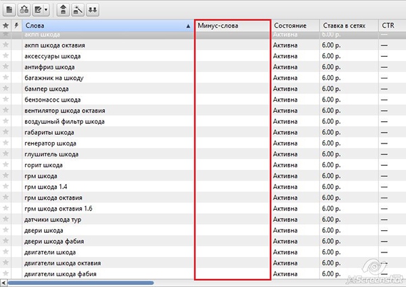Click the CTR column header

pyautogui.click(x=392, y=26)
